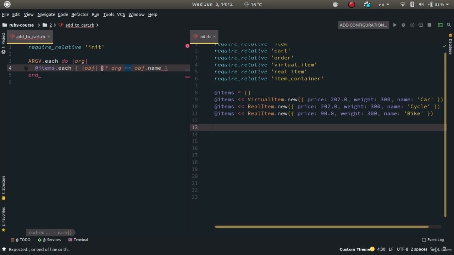
Task: Open the Wi-Fi network indicator
Action: (403, 4)
